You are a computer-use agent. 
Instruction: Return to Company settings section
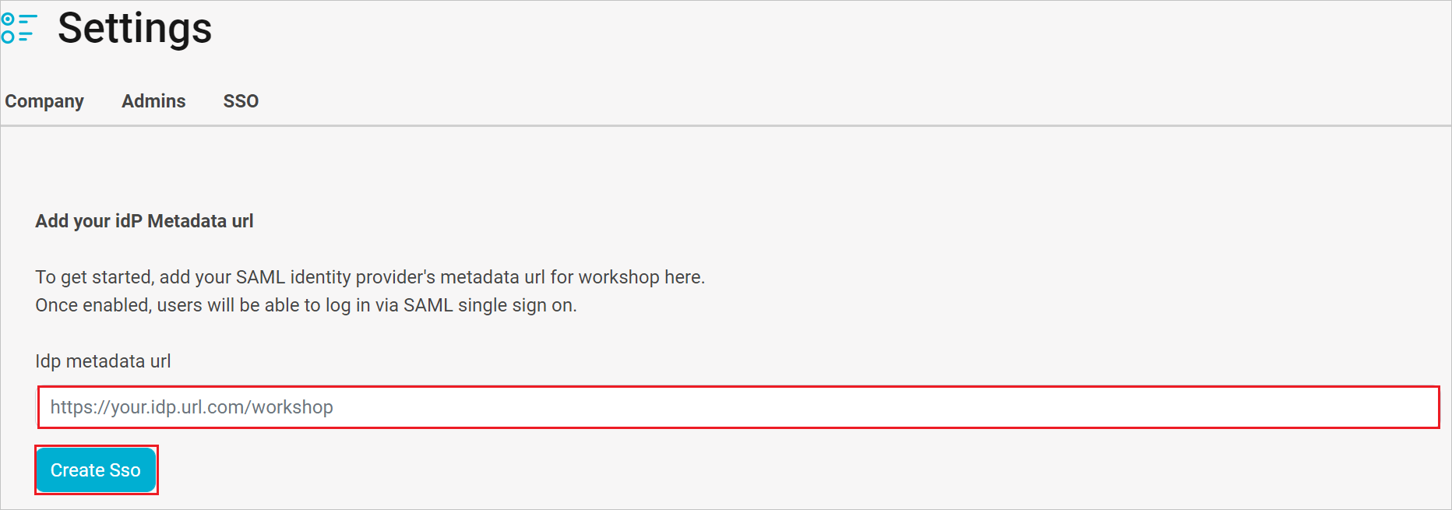tap(44, 101)
